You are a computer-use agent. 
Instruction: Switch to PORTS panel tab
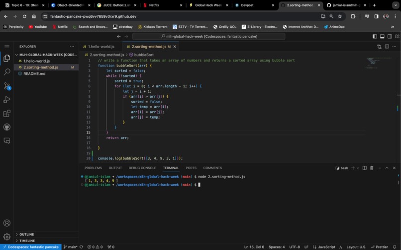pyautogui.click(x=191, y=168)
